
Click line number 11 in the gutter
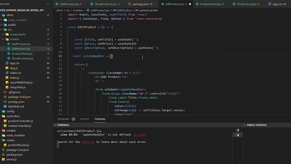click(60, 56)
